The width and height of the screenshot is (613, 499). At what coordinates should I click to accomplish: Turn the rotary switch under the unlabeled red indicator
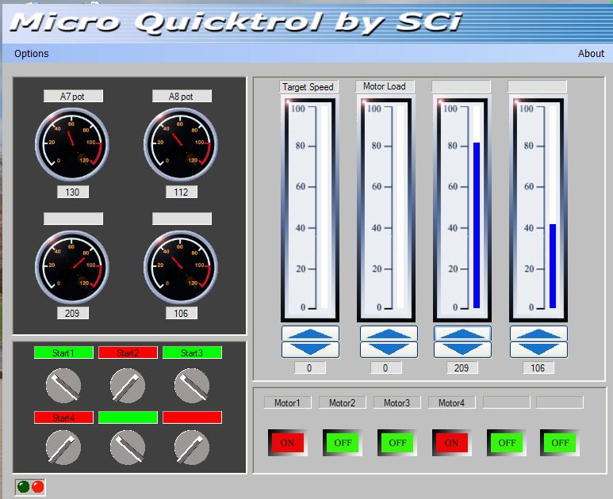[x=192, y=447]
